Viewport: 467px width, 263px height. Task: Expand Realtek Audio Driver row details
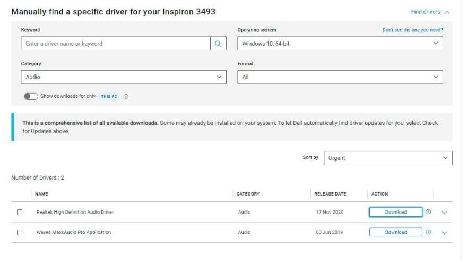coord(444,213)
